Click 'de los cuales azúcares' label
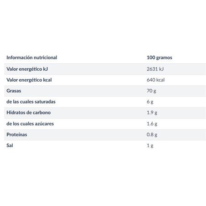 [x=30, y=124]
